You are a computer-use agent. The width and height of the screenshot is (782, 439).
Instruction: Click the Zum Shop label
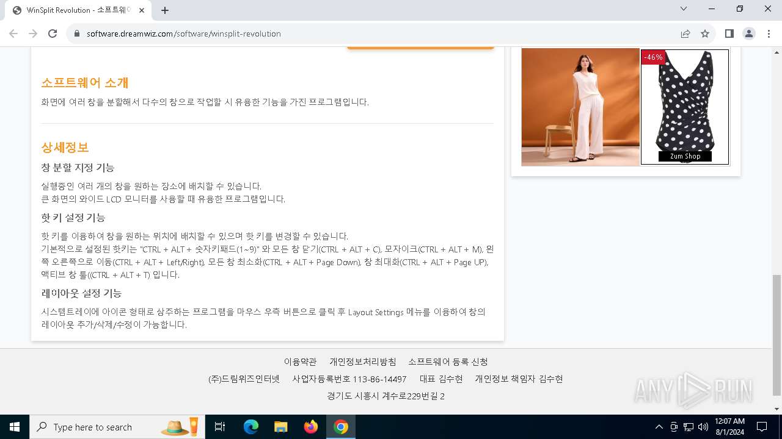685,156
